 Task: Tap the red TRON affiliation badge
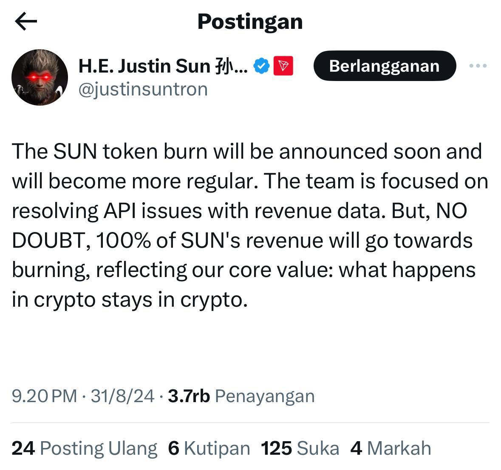[283, 66]
